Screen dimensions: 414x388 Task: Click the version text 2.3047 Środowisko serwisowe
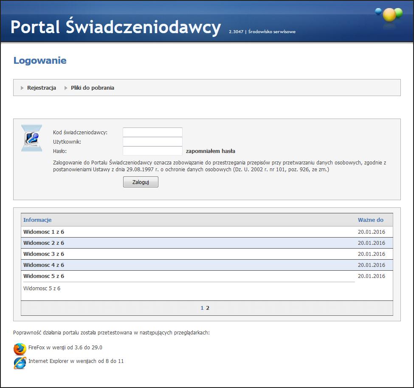pyautogui.click(x=262, y=32)
